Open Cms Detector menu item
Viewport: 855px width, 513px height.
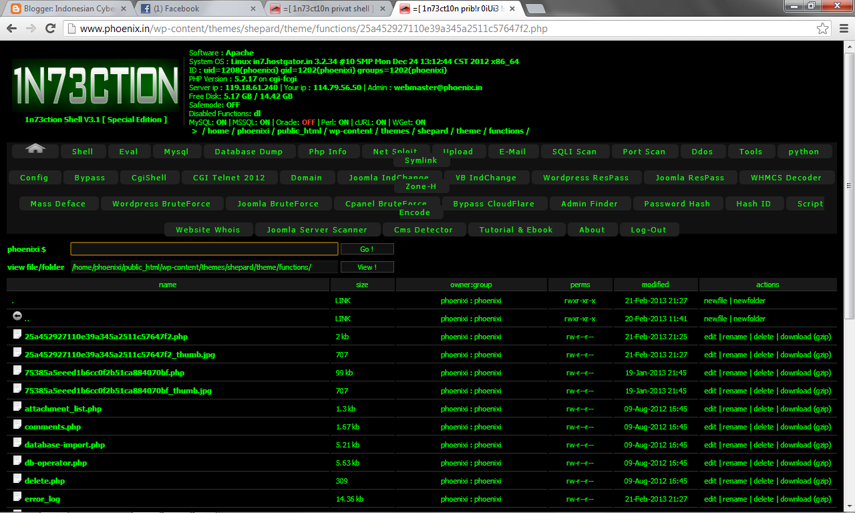pyautogui.click(x=423, y=230)
